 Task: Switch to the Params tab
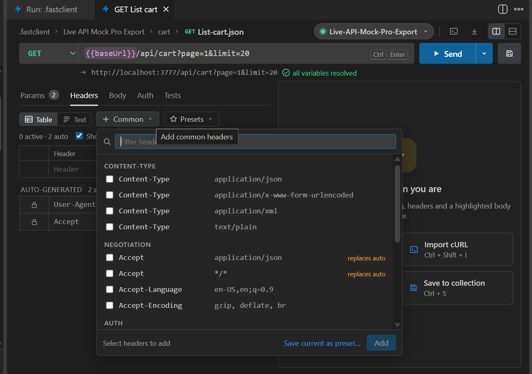(40, 95)
